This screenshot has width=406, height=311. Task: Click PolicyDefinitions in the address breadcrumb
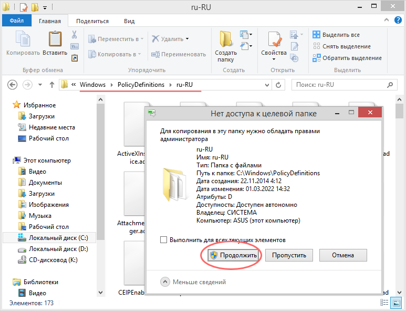pyautogui.click(x=141, y=85)
